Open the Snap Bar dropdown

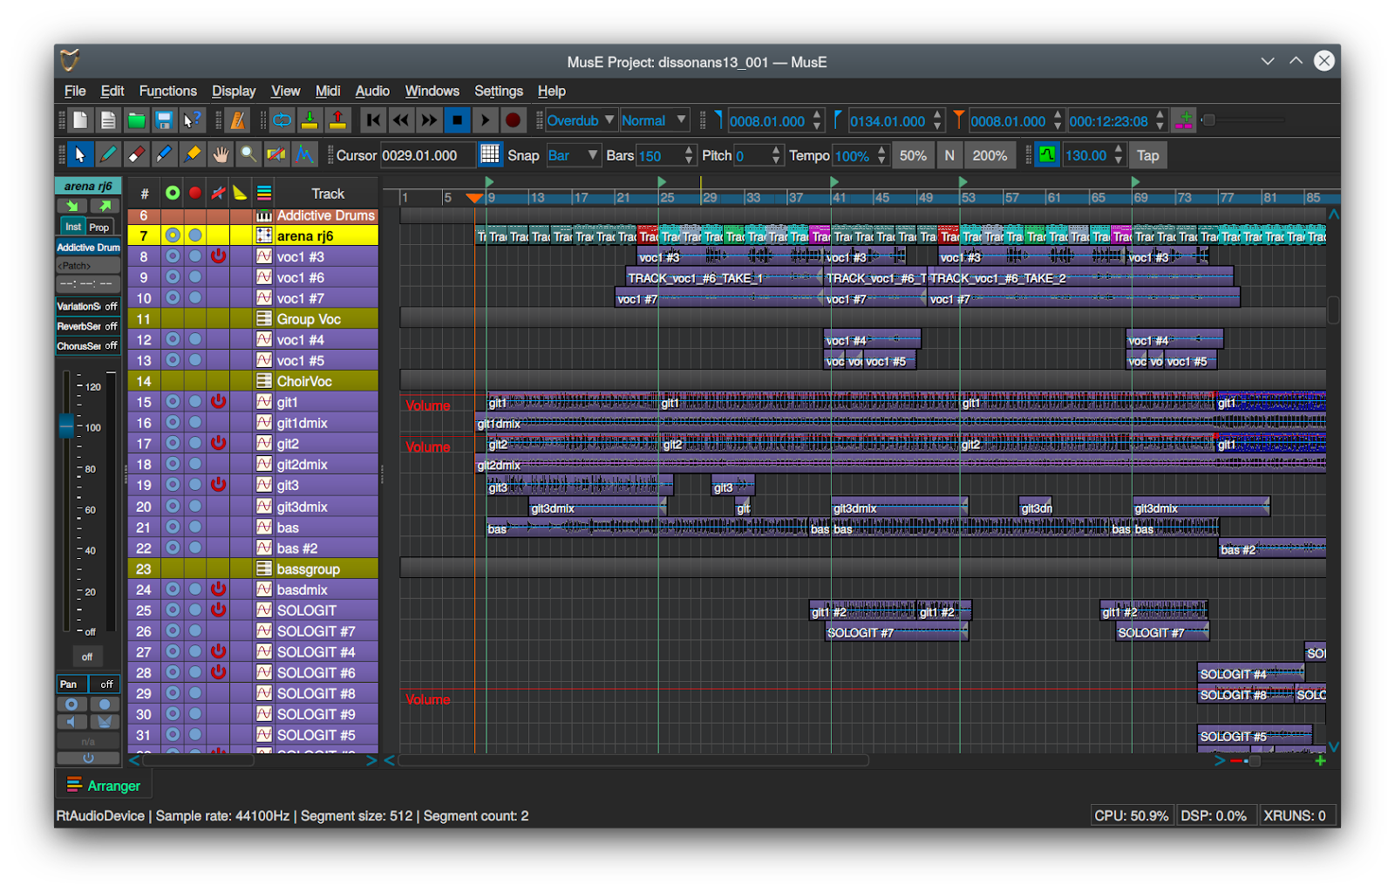[574, 155]
